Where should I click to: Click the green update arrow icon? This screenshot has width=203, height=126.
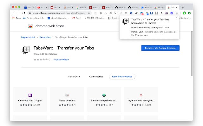tap(189, 13)
